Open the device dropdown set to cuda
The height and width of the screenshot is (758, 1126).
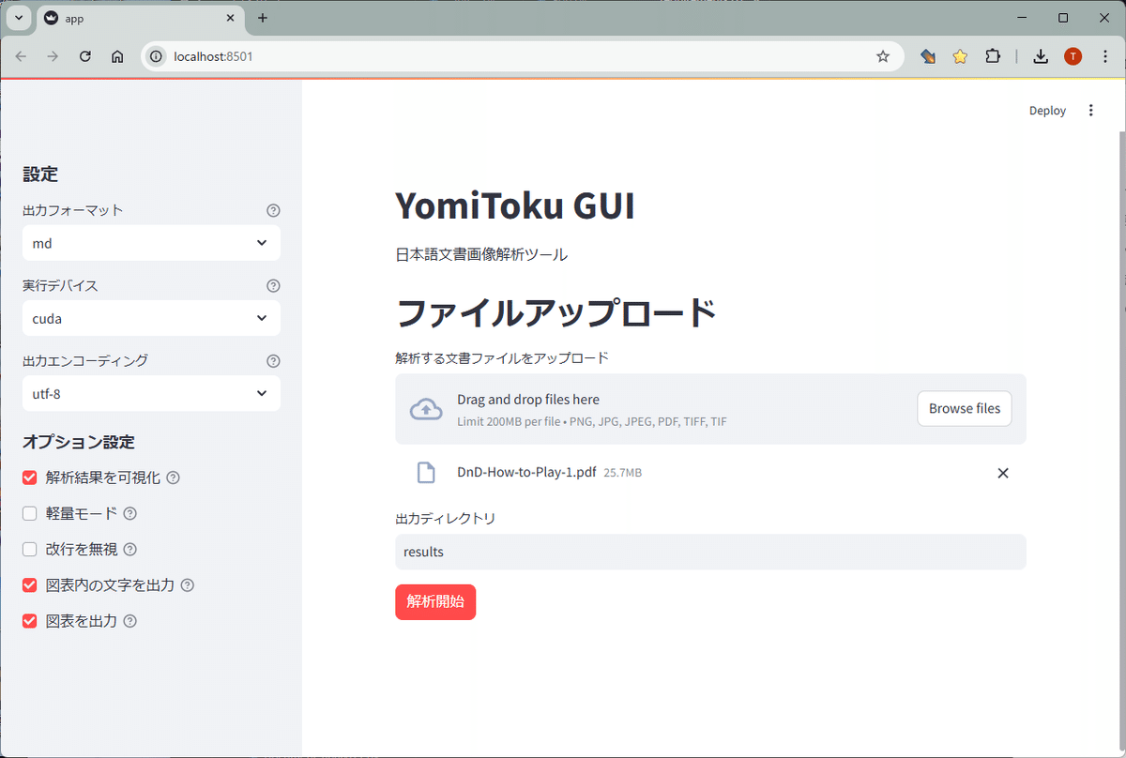(x=151, y=318)
